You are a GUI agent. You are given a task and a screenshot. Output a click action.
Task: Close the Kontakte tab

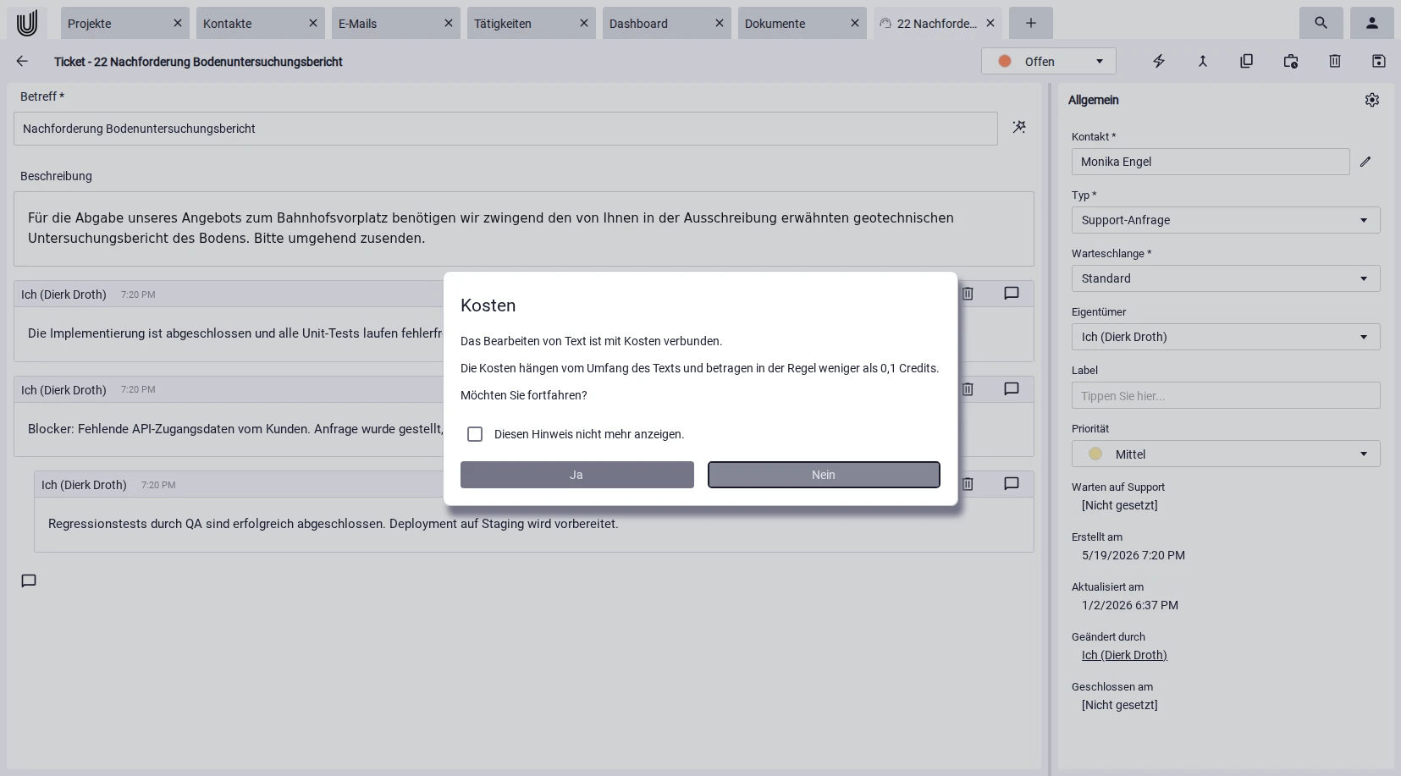(x=313, y=23)
